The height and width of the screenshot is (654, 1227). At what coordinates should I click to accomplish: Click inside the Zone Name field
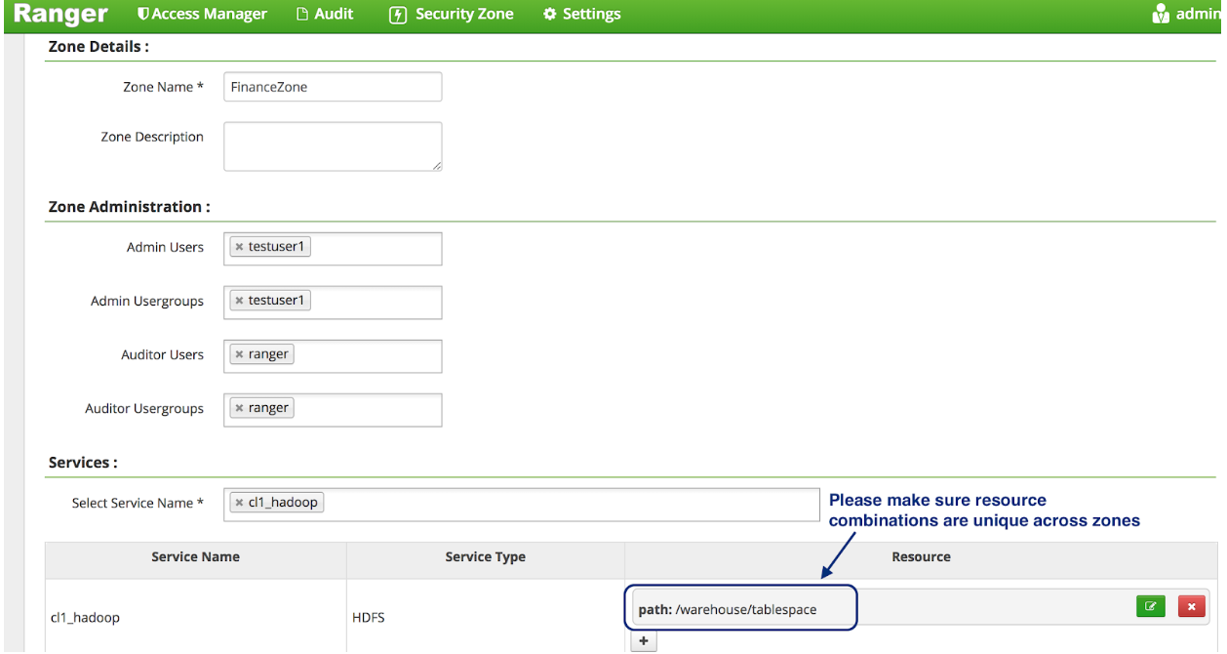tap(333, 87)
